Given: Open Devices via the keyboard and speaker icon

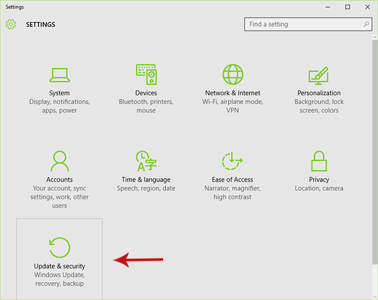Looking at the screenshot, I should [146, 75].
